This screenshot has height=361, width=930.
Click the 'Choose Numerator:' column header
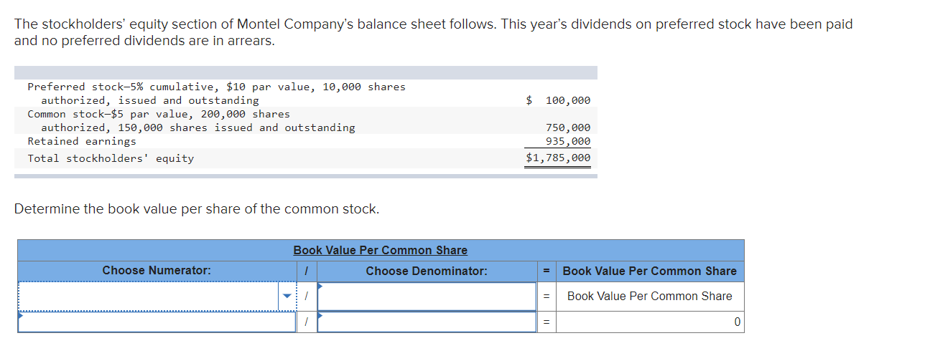(157, 271)
